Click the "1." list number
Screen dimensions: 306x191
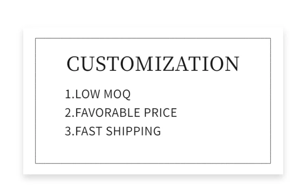[x=69, y=94]
